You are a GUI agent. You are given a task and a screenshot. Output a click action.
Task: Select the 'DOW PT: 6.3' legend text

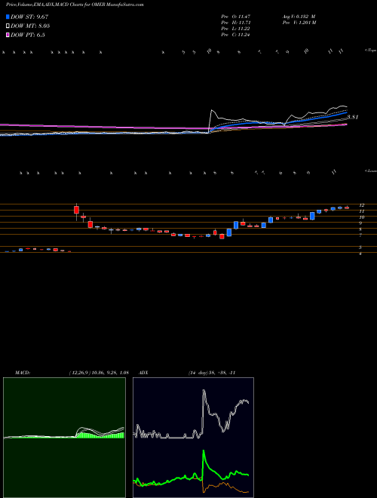click(28, 35)
